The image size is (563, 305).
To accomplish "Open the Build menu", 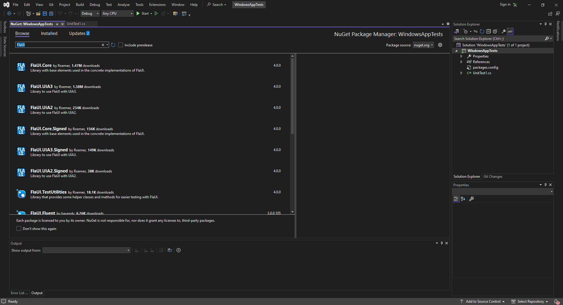I will (80, 5).
